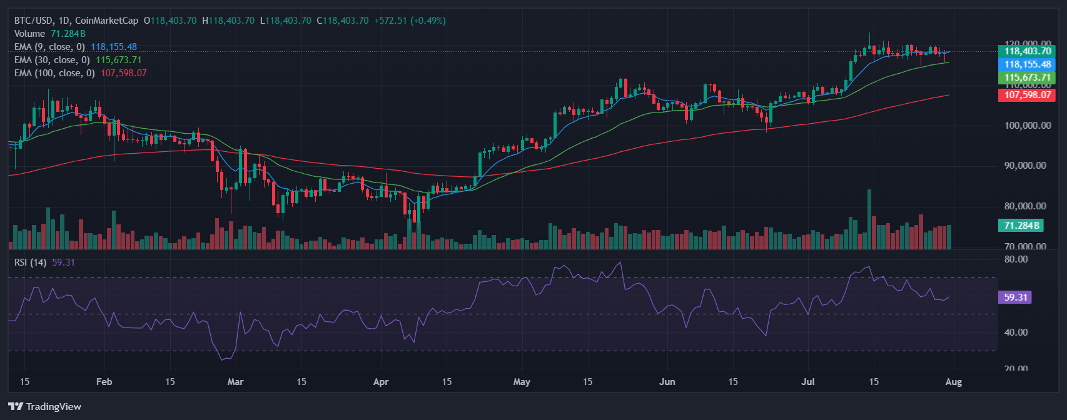Open the TradingView text link at the bottom
The height and width of the screenshot is (420, 1067).
(x=53, y=407)
